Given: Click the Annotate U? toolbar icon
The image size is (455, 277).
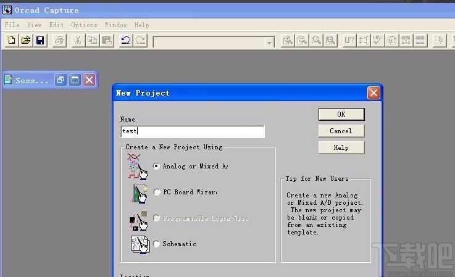Looking at the screenshot, I should pos(349,40).
